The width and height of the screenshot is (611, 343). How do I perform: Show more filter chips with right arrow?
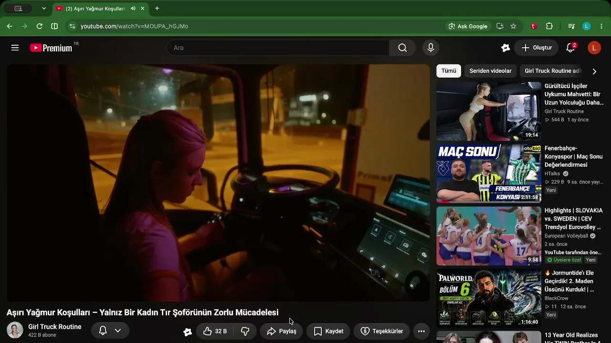594,71
